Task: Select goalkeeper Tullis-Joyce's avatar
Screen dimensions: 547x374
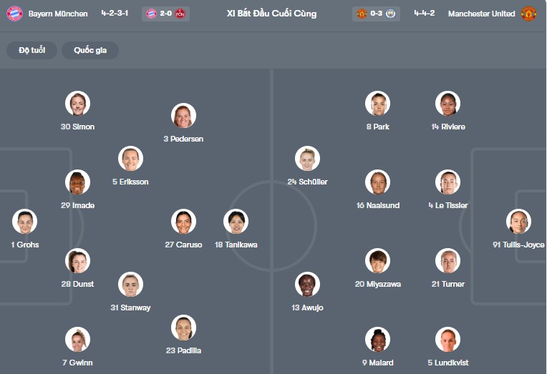Action: [x=518, y=222]
